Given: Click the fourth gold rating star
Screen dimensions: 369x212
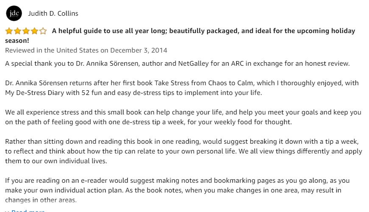Looking at the screenshot, I should 34,31.
